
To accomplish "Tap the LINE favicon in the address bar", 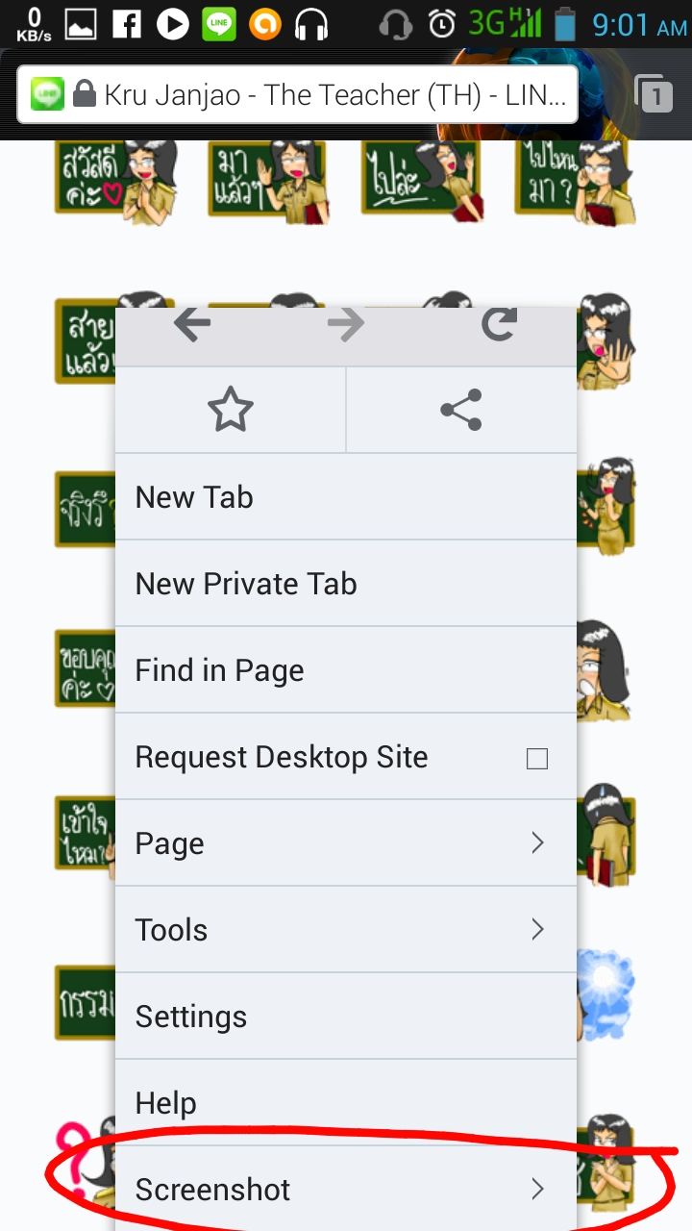I will coord(48,94).
